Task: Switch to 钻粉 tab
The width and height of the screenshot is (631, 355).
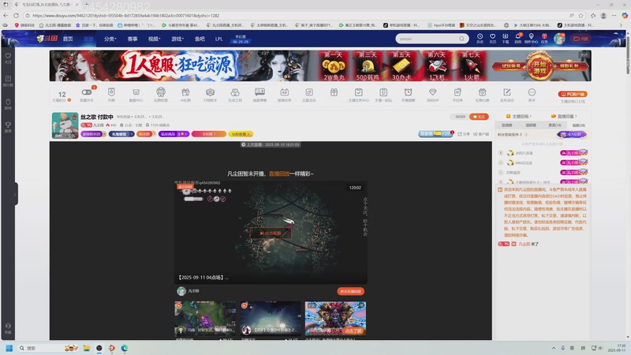Action: [x=579, y=125]
